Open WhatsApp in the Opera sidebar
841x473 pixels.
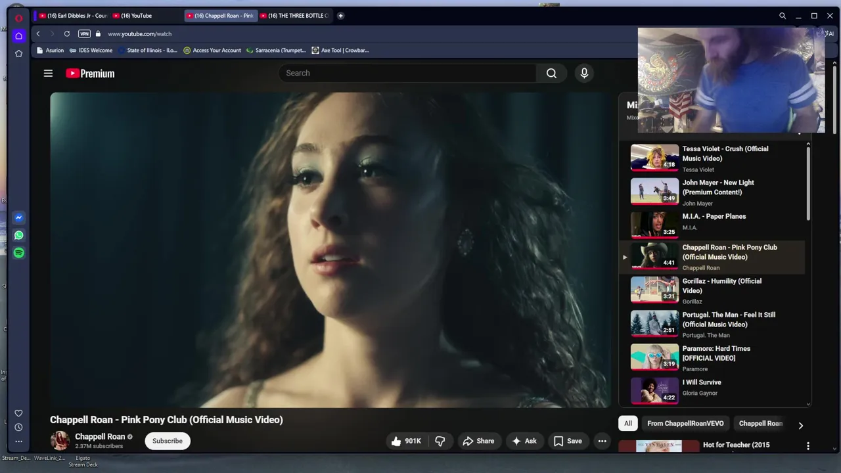click(19, 235)
